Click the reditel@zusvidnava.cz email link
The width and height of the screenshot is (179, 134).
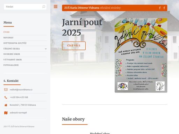coord(21,90)
